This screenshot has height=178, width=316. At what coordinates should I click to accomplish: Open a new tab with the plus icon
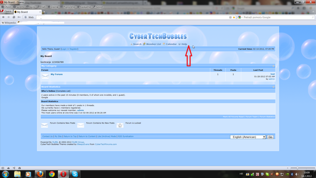pyautogui.click(x=44, y=12)
